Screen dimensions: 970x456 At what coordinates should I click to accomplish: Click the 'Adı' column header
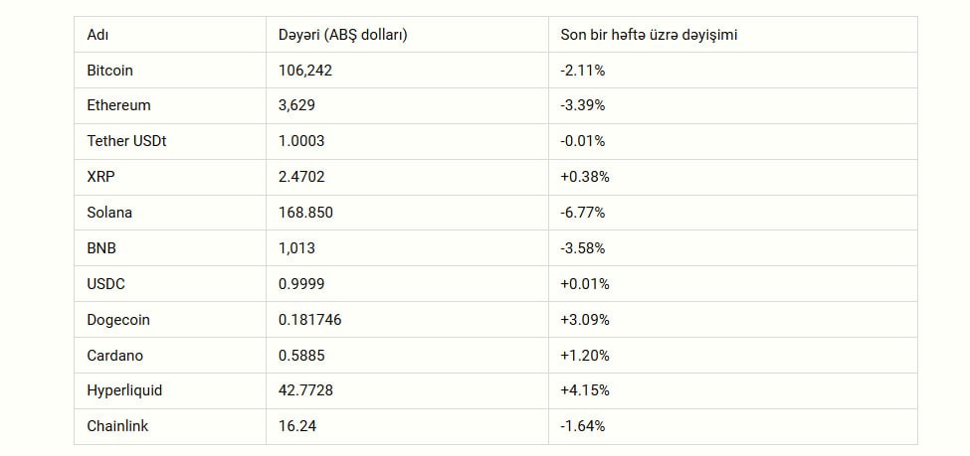(97, 35)
